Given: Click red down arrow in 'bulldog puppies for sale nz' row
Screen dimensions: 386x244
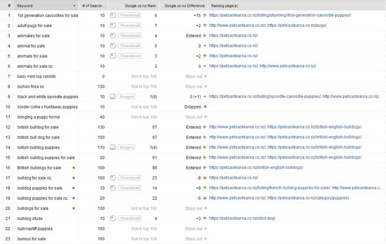Looking at the screenshot, I should [205, 198].
